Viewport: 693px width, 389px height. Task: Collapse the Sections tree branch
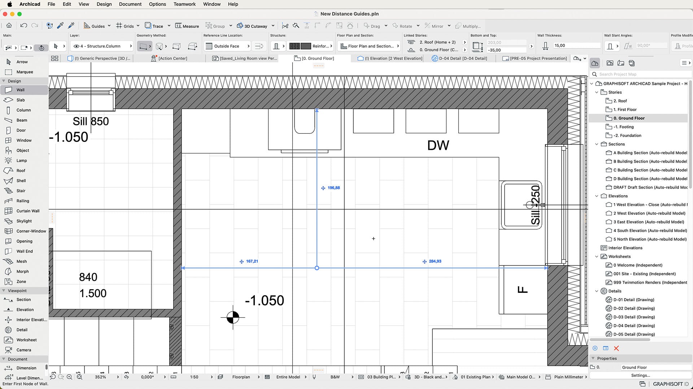597,144
